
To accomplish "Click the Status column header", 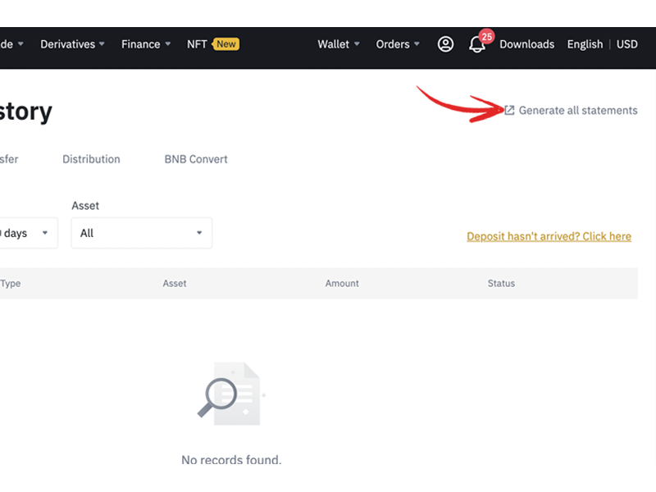I will click(x=501, y=283).
